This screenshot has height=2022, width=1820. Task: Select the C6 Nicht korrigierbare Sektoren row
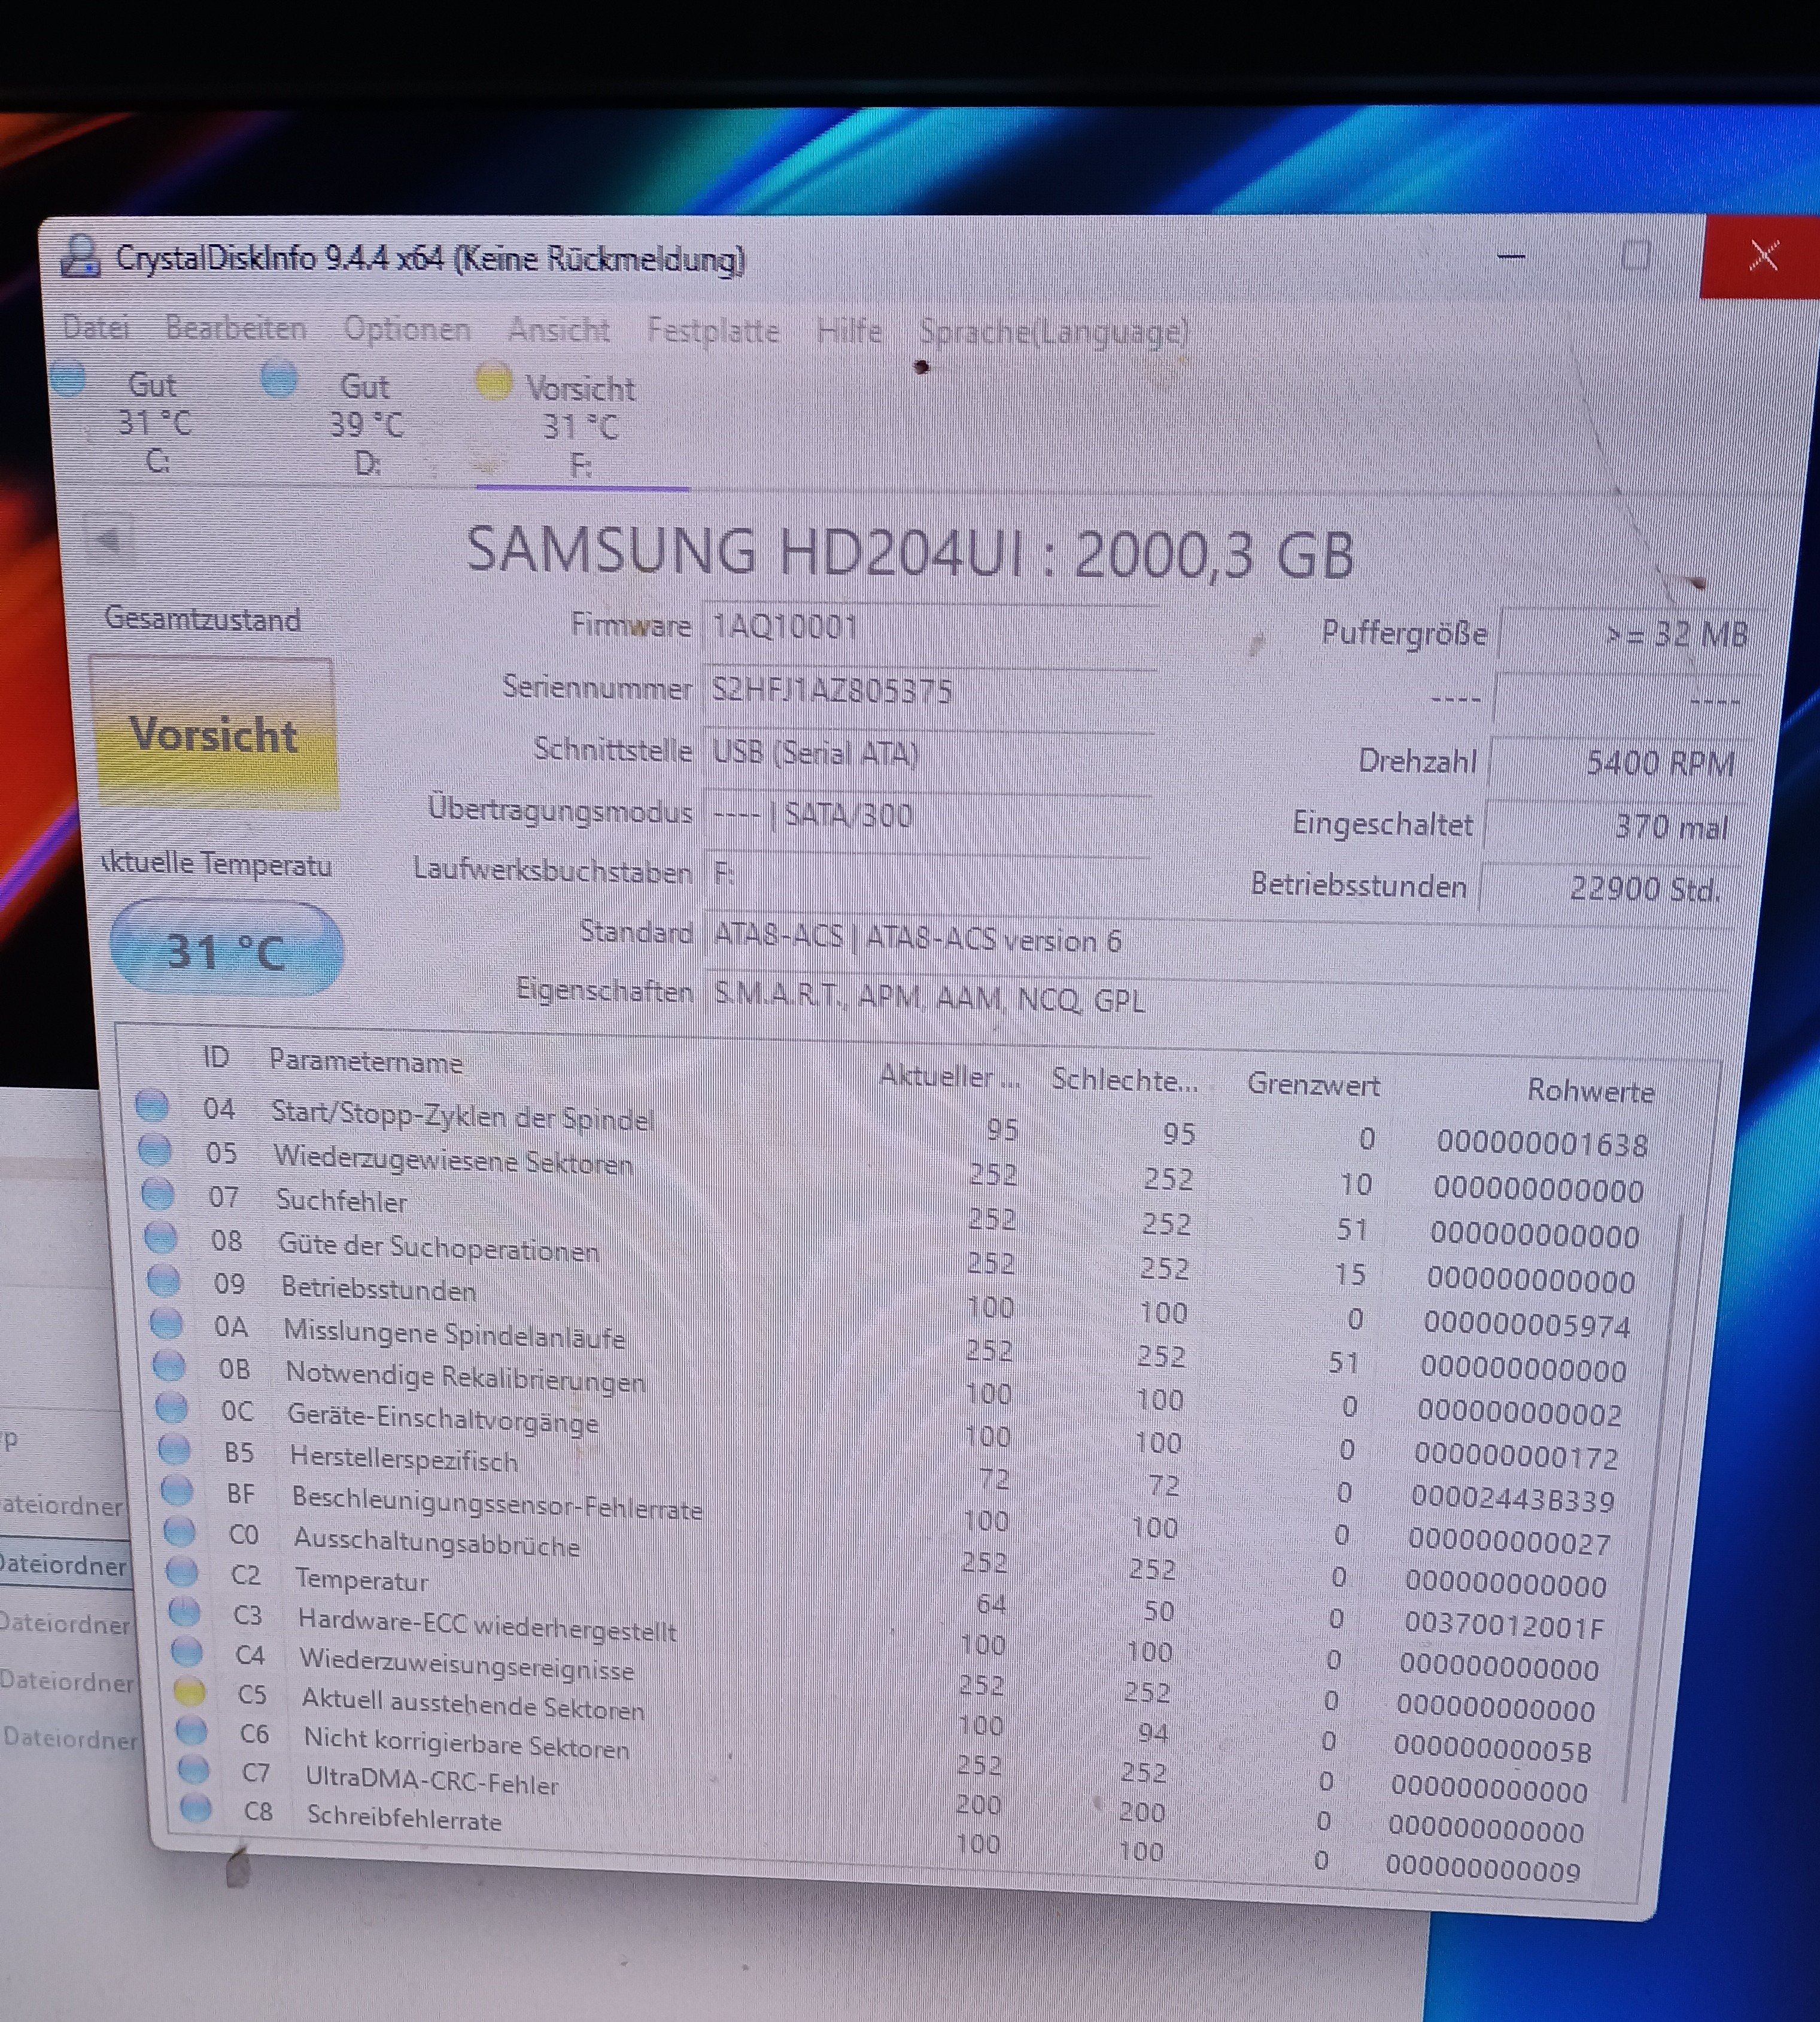pyautogui.click(x=466, y=1744)
